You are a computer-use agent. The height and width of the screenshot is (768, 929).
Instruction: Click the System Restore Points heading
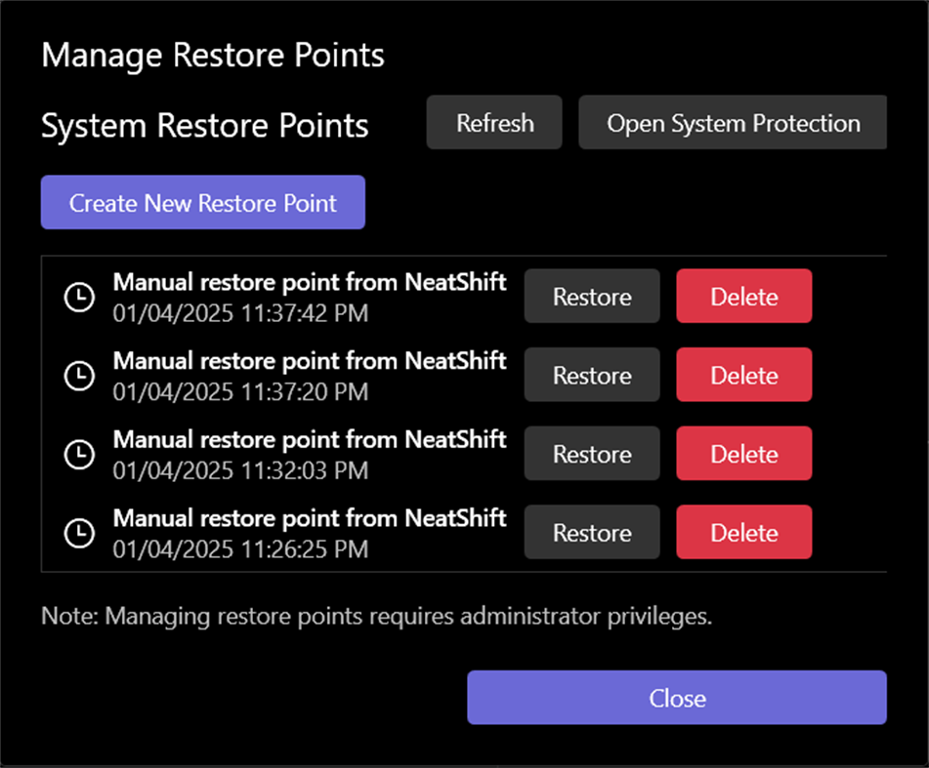tap(204, 125)
